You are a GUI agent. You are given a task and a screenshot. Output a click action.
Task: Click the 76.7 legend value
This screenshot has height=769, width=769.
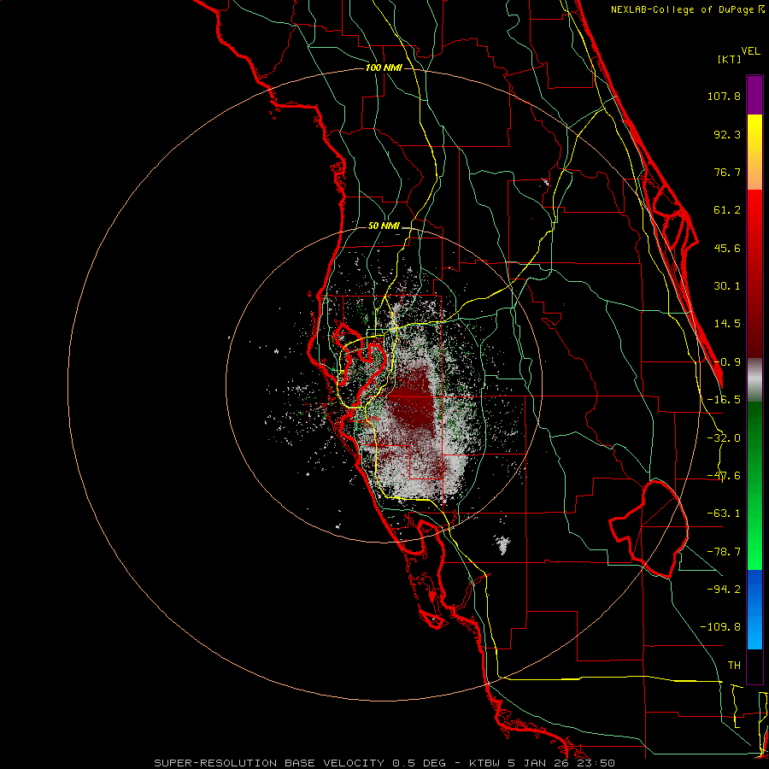pos(727,172)
